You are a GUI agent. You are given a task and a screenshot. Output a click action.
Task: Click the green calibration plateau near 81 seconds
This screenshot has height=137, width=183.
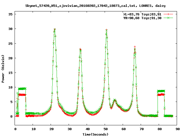(161, 91)
